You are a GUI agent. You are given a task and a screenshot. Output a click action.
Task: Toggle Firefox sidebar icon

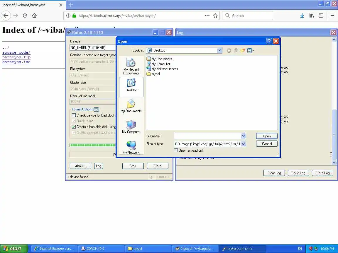321,16
